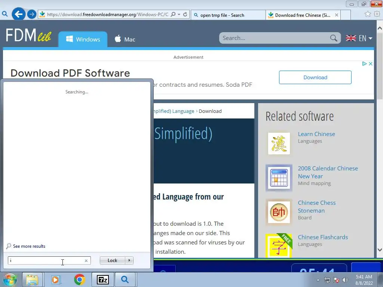Open a new blank browser tab

point(345,15)
